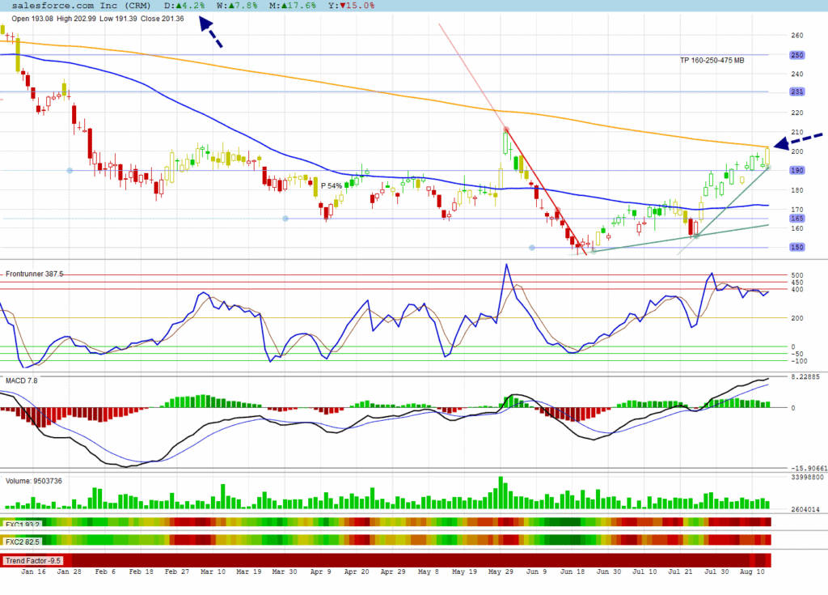
Task: Select the circle handle starting the 150 support line
Action: 532,248
